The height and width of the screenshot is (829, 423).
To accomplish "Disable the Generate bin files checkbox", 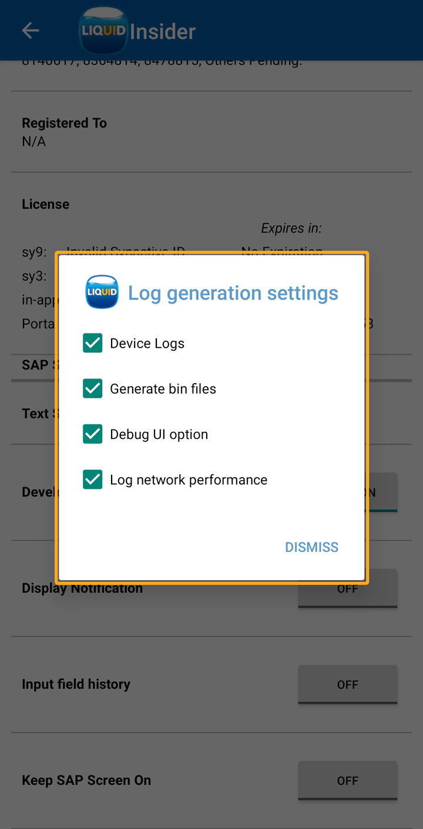I will (93, 388).
